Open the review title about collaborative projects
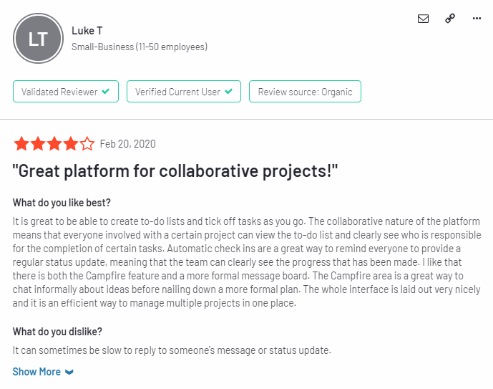 [x=175, y=171]
